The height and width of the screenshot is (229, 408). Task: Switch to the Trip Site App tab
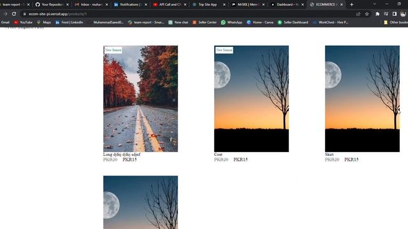208,4
